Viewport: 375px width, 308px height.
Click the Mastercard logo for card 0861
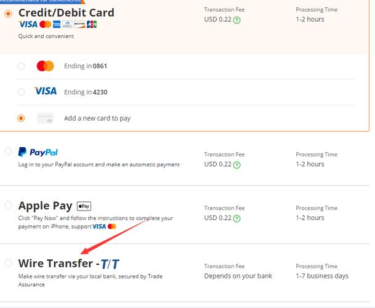[45, 66]
